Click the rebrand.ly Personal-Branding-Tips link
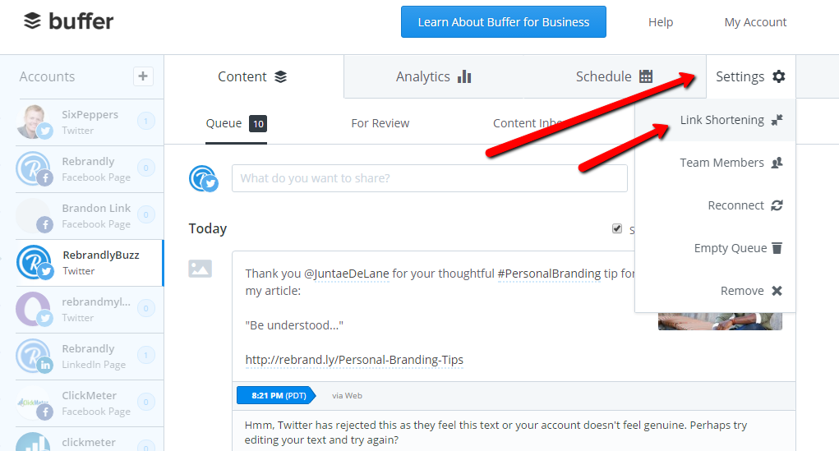 pyautogui.click(x=354, y=360)
